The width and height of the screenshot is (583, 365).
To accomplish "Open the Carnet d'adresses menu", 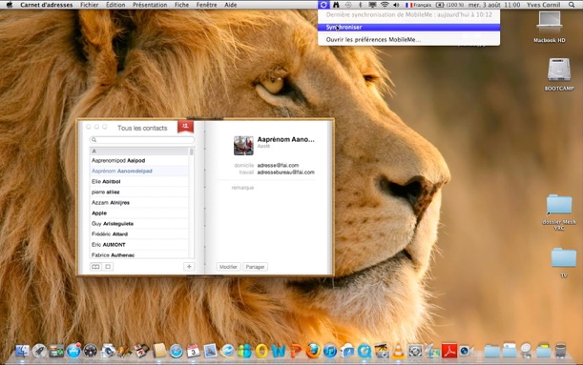I will 47,5.
